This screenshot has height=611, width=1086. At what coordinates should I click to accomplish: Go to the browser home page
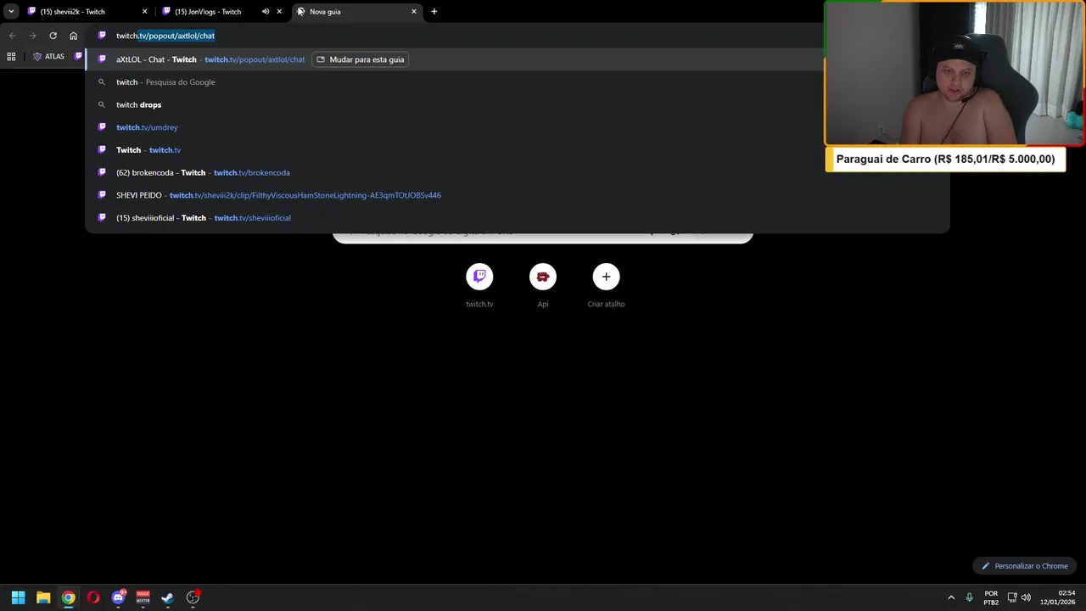(x=74, y=36)
